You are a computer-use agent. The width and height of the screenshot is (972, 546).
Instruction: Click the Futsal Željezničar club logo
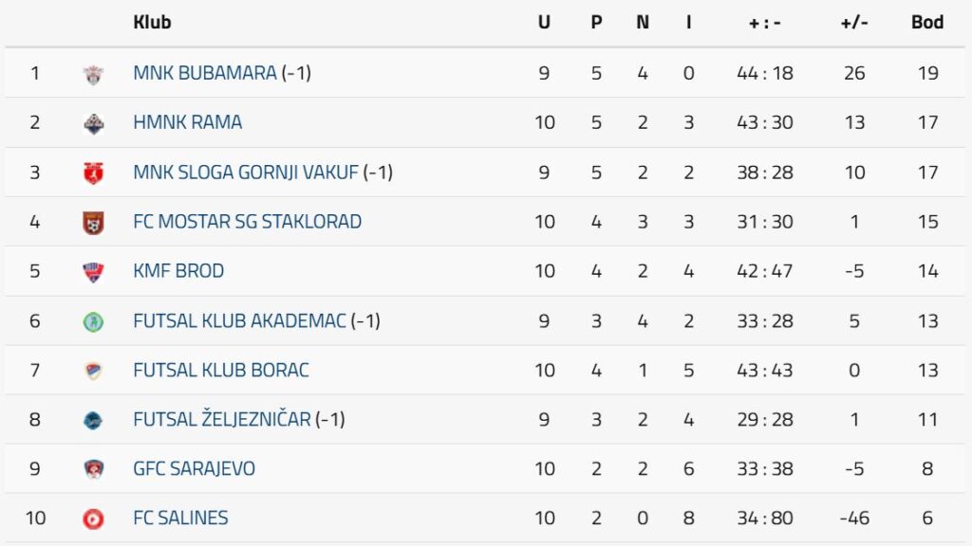click(x=93, y=420)
